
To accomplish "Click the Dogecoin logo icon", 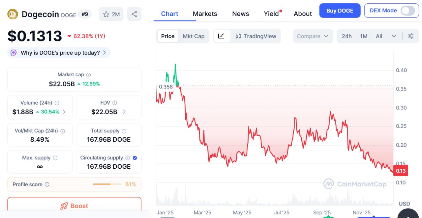I will pos(13,14).
